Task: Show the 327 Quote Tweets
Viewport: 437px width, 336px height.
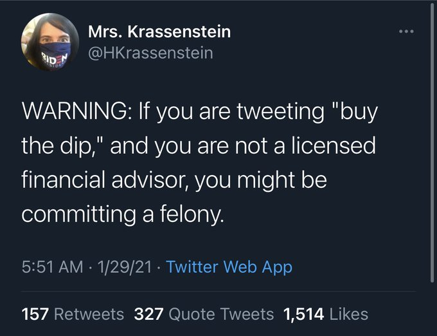Action: pyautogui.click(x=204, y=314)
